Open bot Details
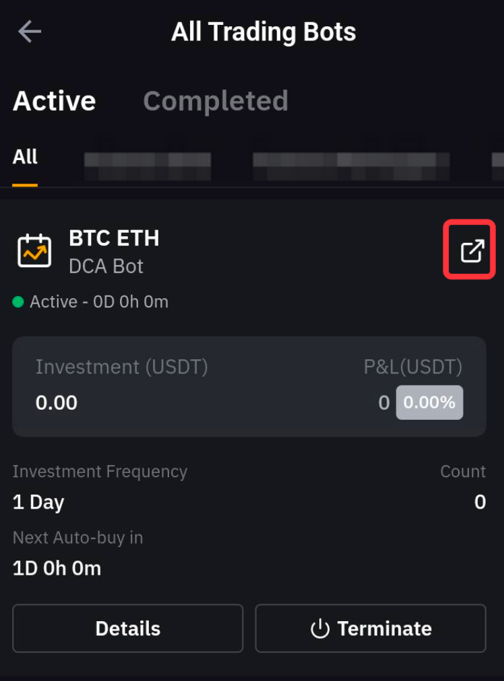This screenshot has height=681, width=504. (x=128, y=629)
